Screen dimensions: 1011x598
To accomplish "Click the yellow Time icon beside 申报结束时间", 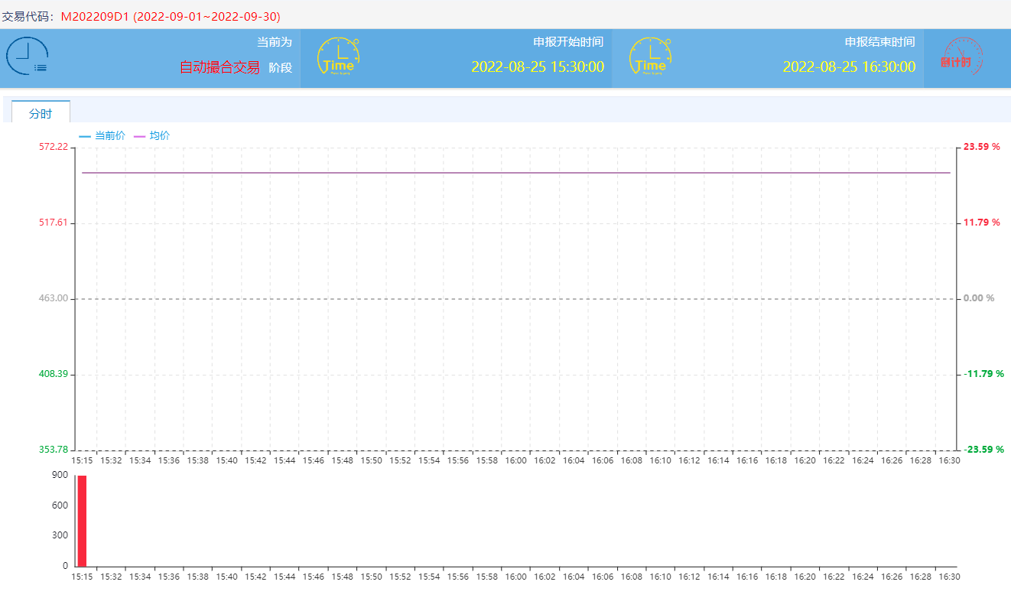I will [649, 57].
